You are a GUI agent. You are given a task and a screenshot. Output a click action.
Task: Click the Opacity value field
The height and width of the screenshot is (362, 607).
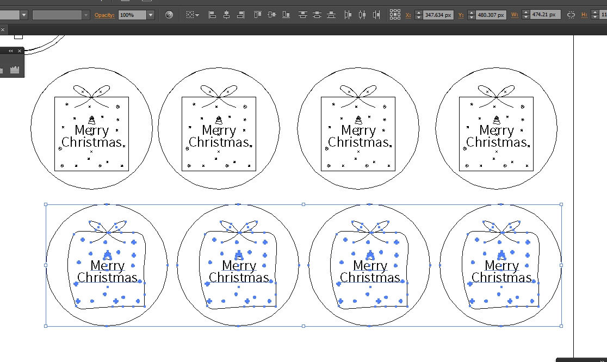click(132, 15)
